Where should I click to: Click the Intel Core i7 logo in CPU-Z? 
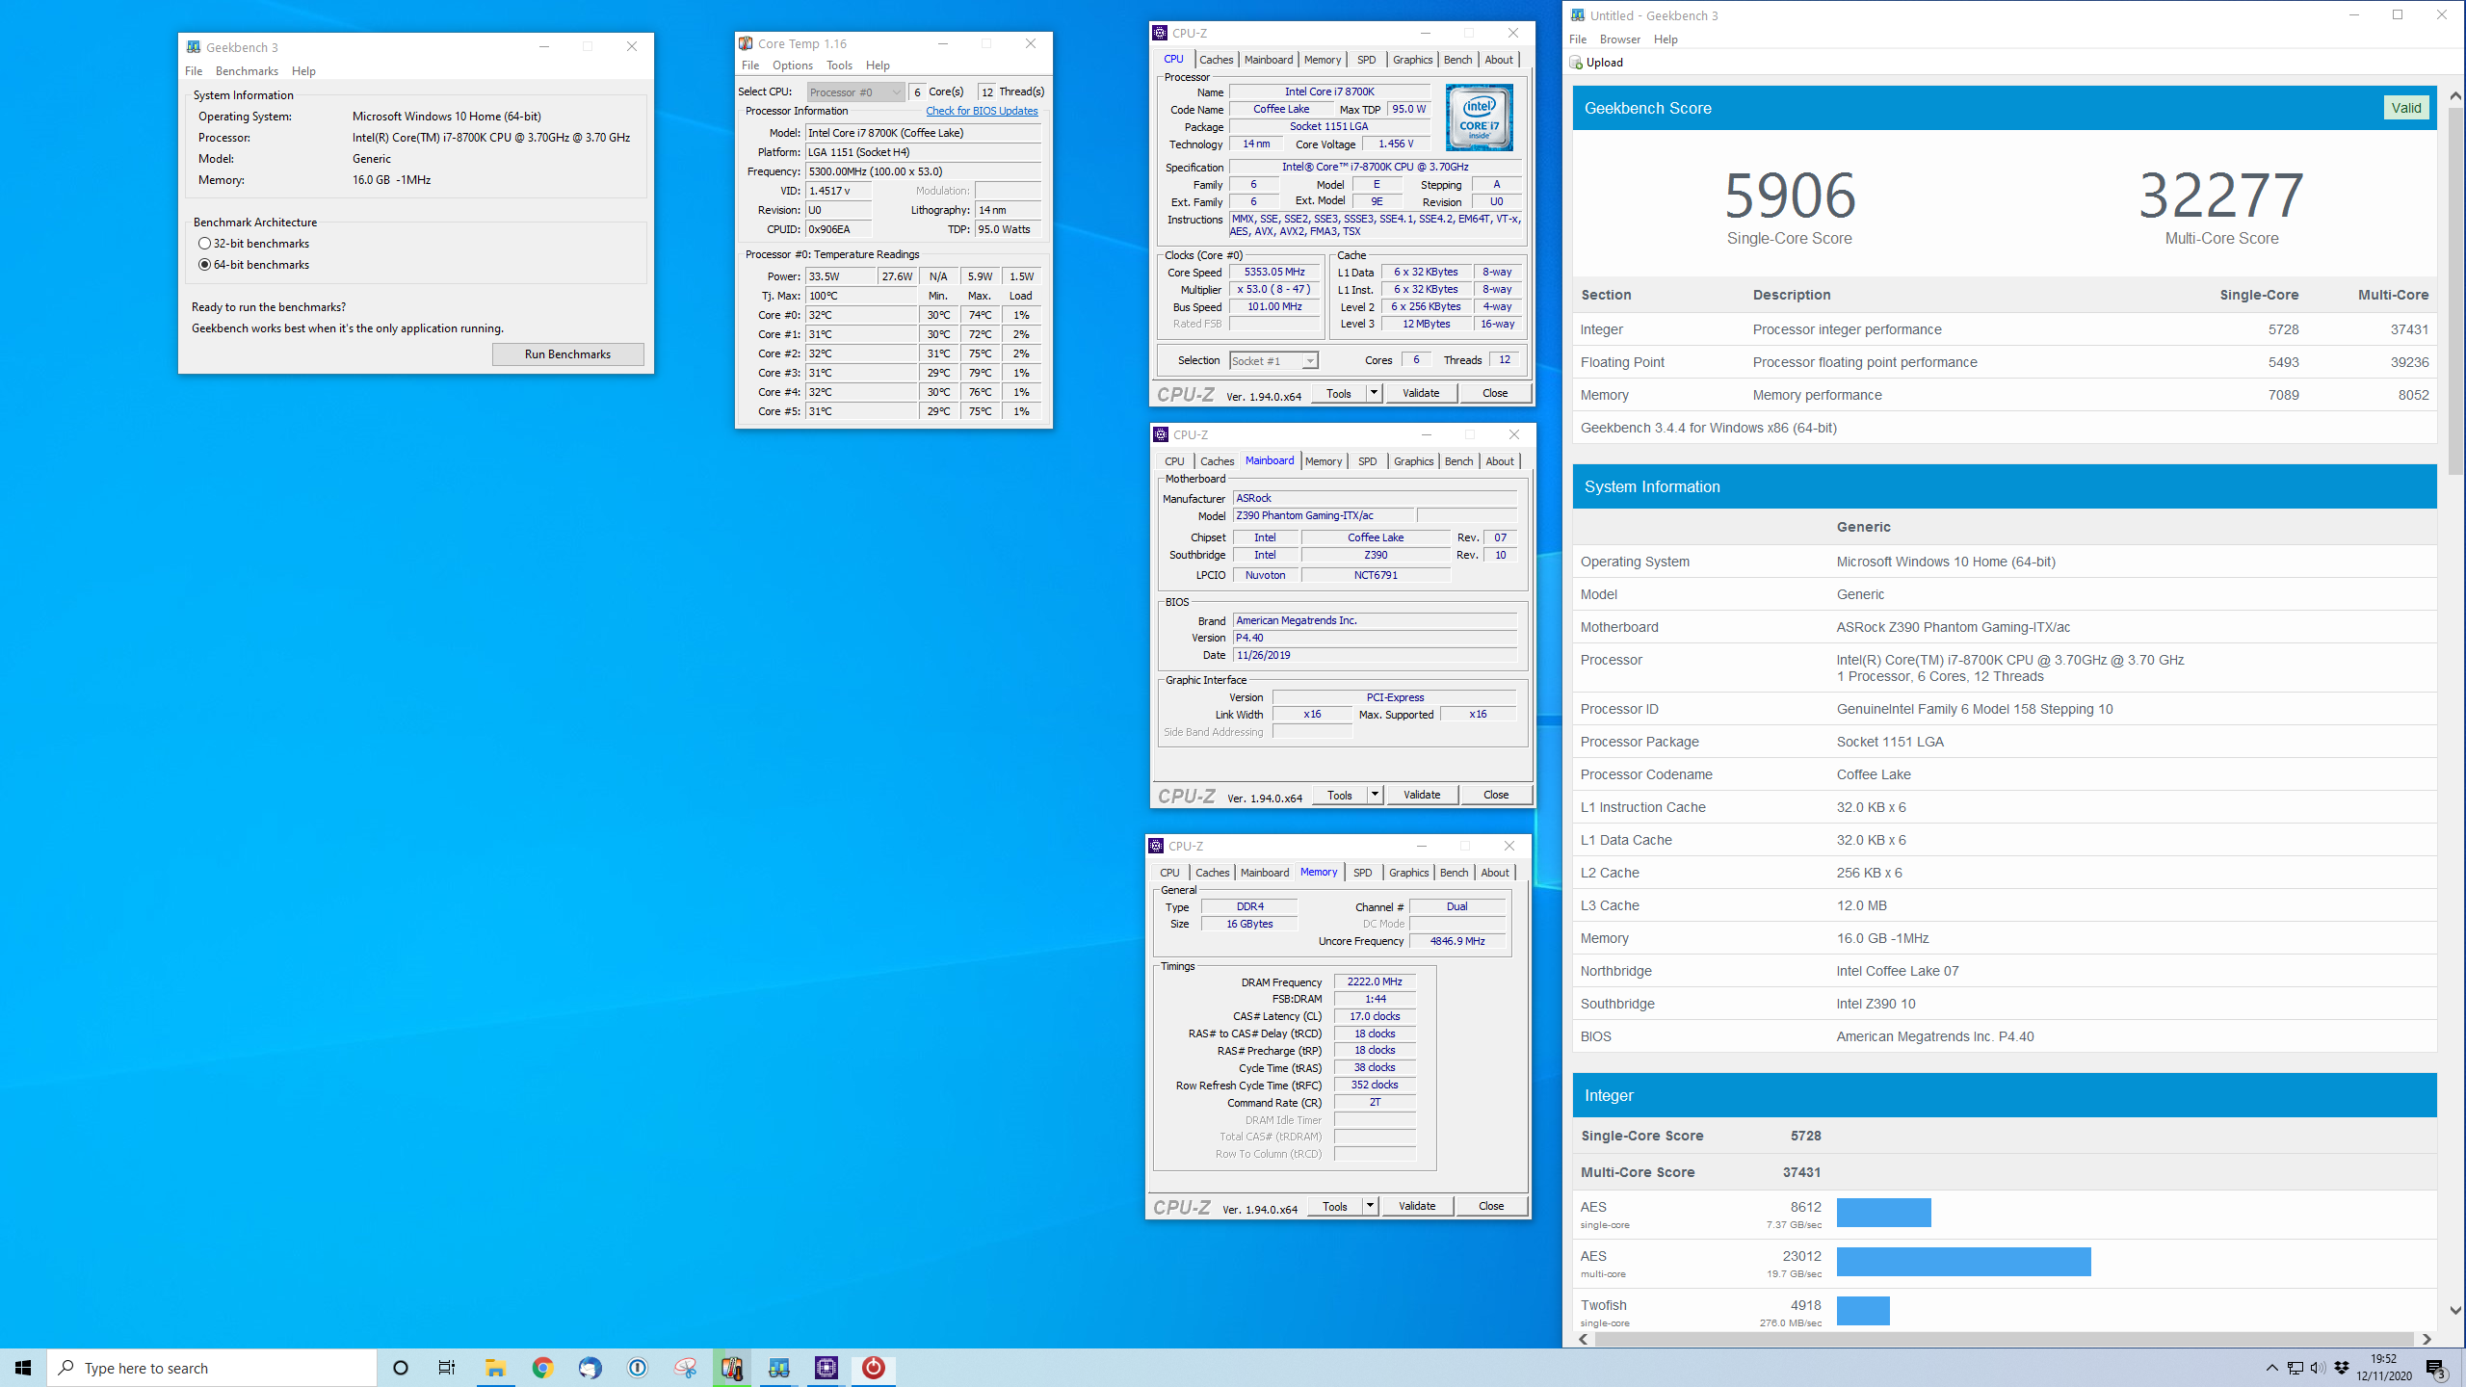click(x=1480, y=118)
